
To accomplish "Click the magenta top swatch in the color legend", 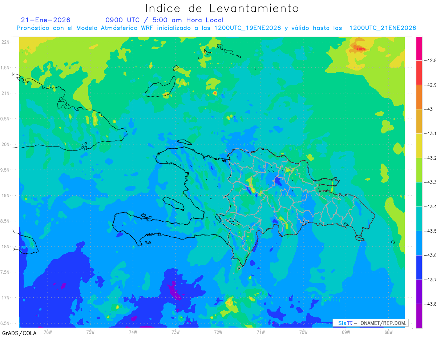I will pyautogui.click(x=419, y=48).
